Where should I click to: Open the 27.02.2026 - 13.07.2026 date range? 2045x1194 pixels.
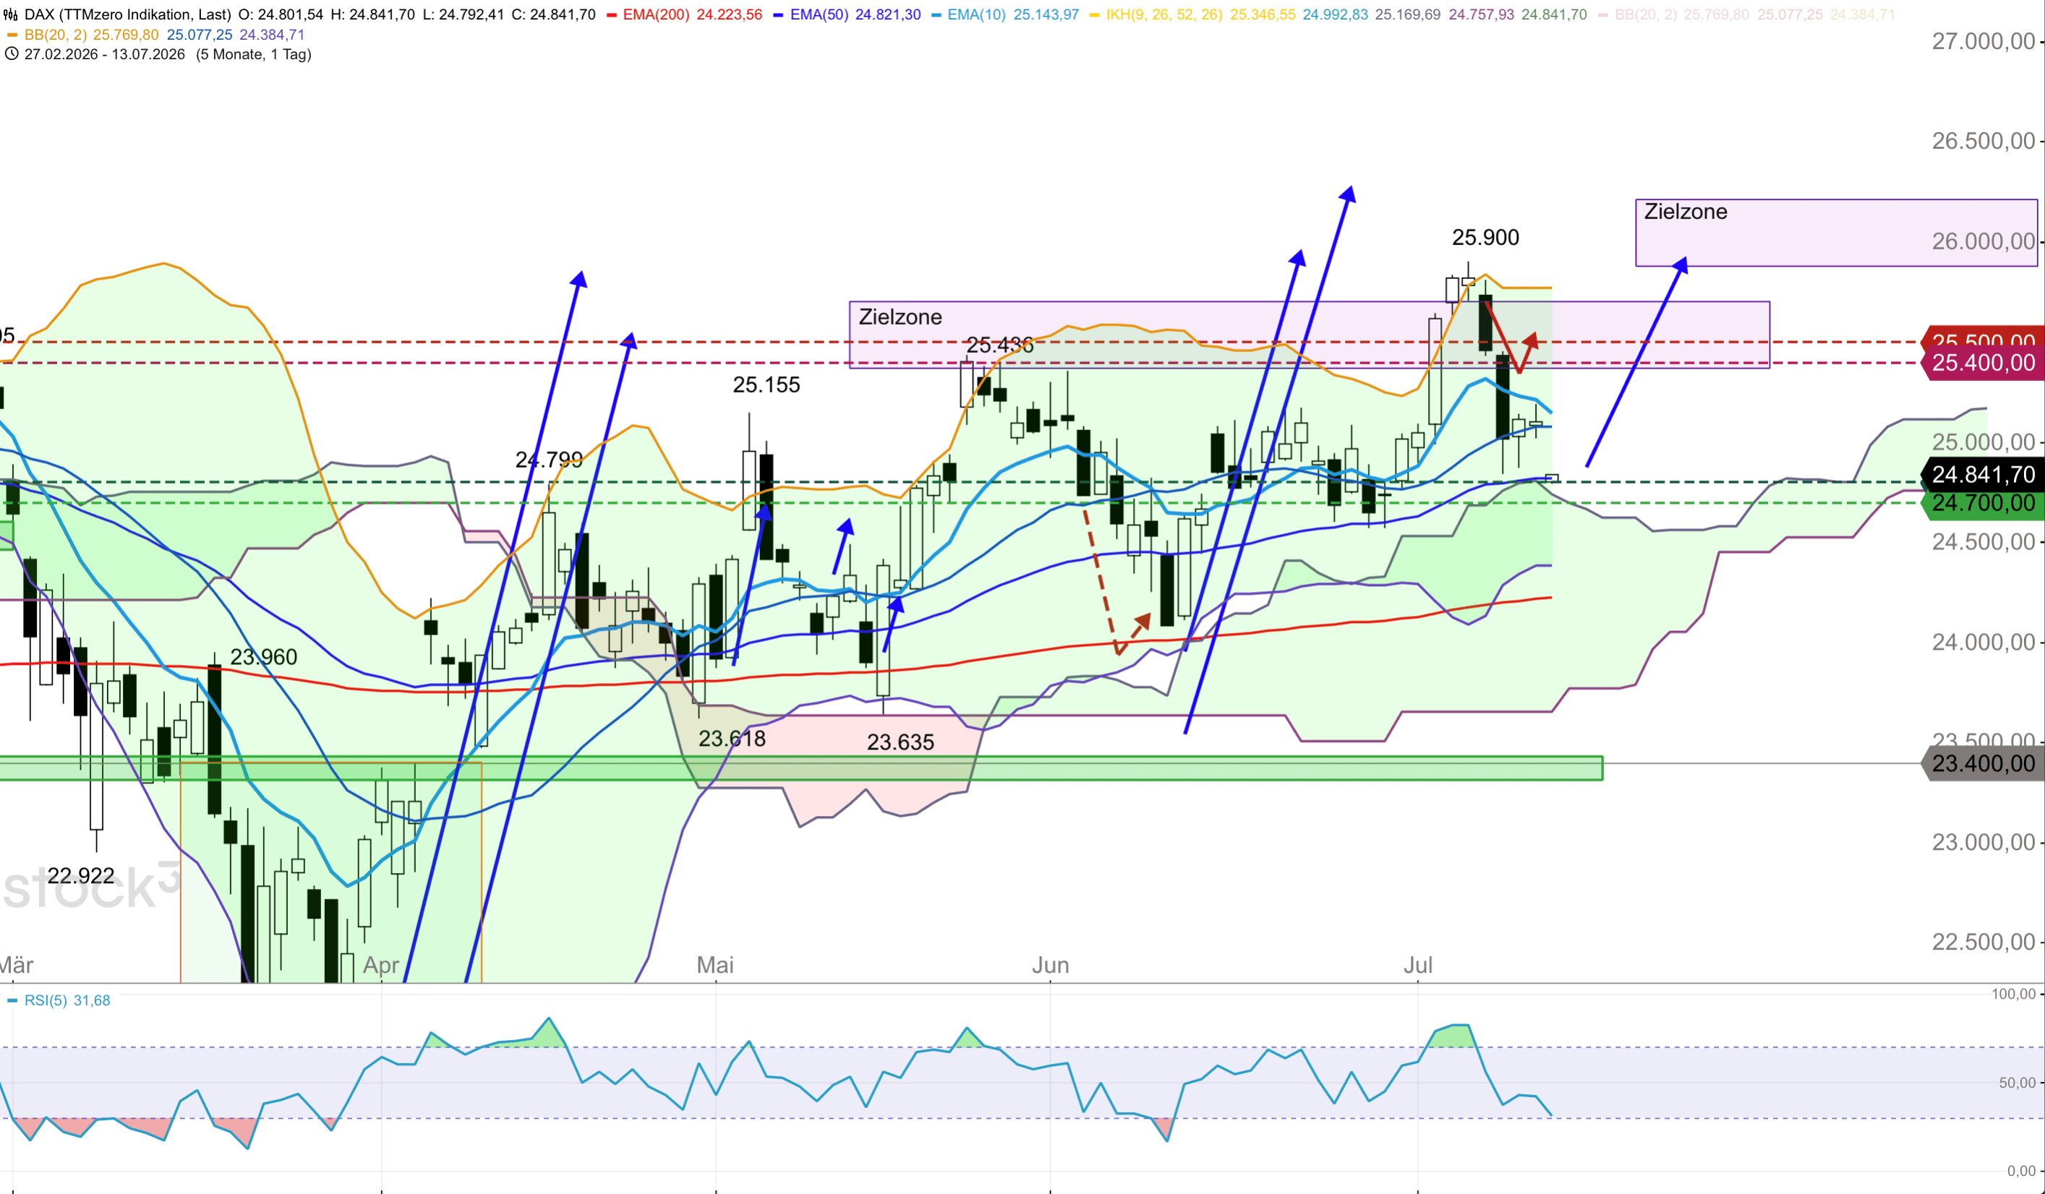(x=105, y=54)
